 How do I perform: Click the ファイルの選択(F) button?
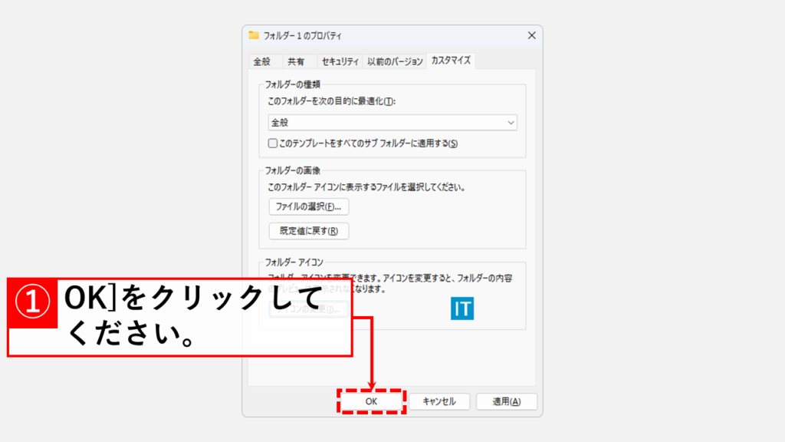(307, 206)
